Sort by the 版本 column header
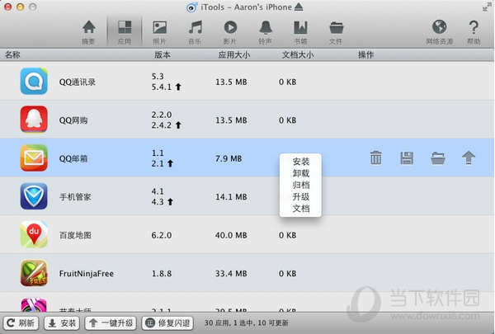Viewport: 495px width, 334px height. 163,55
